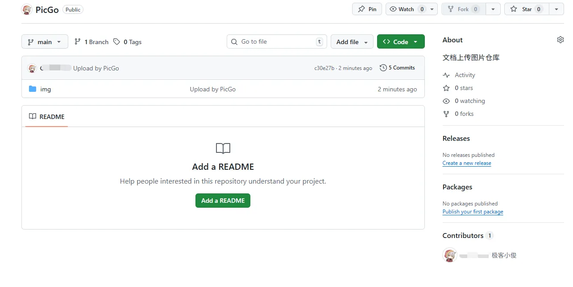Click the large book icon above Add a README

[x=223, y=148]
